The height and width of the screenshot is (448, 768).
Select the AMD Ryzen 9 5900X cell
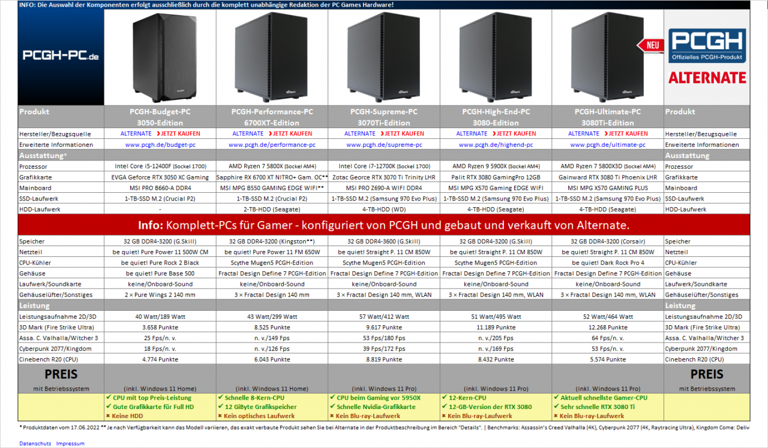[496, 167]
